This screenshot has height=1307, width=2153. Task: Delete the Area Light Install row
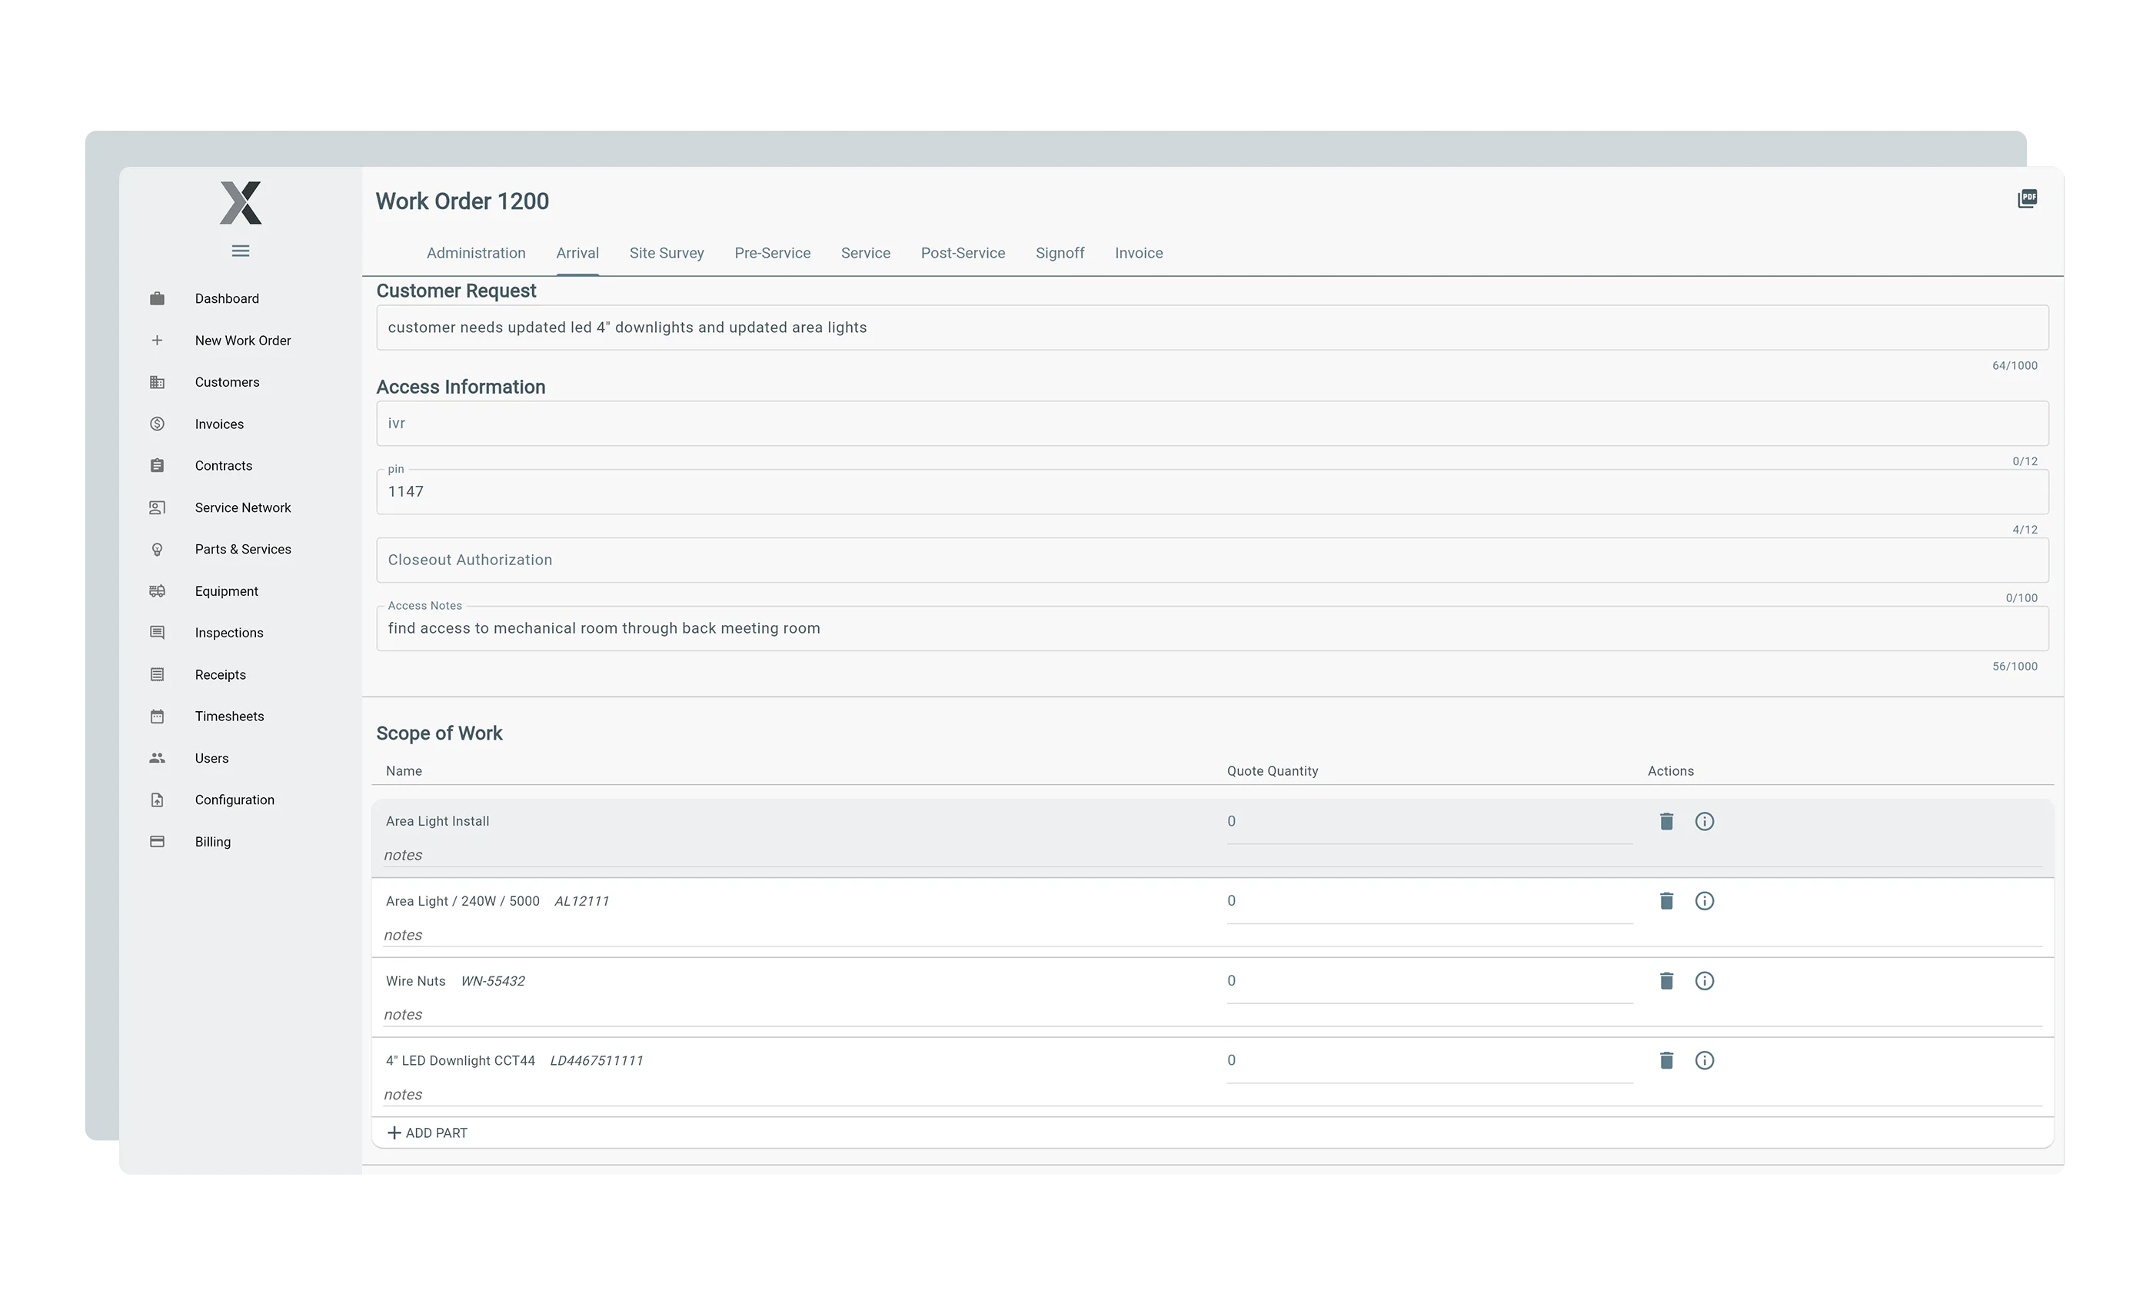[1666, 821]
